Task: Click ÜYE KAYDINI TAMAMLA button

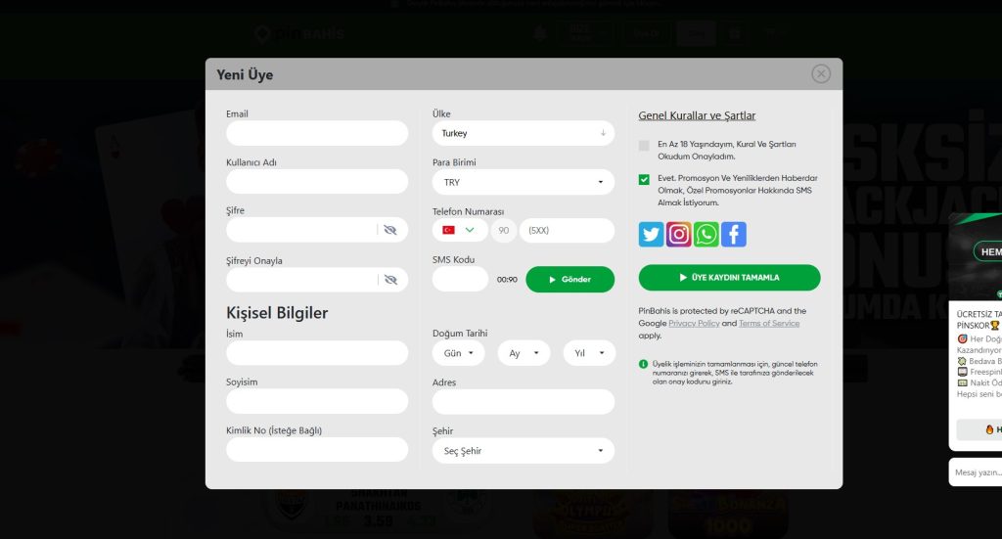Action: 729,278
